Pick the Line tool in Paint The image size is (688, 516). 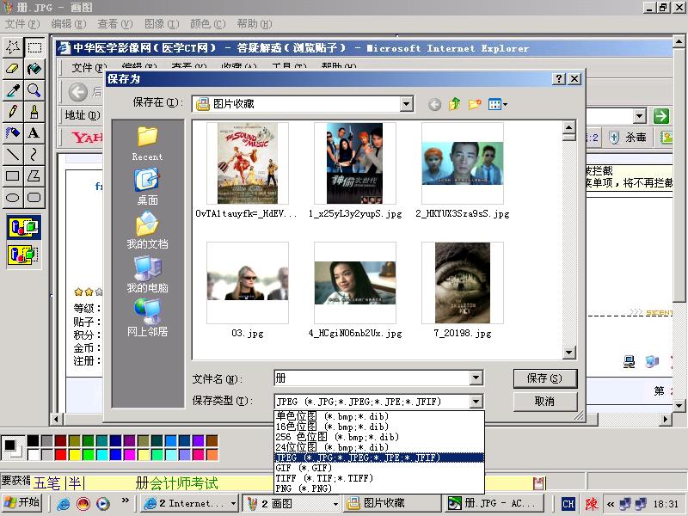tap(13, 154)
